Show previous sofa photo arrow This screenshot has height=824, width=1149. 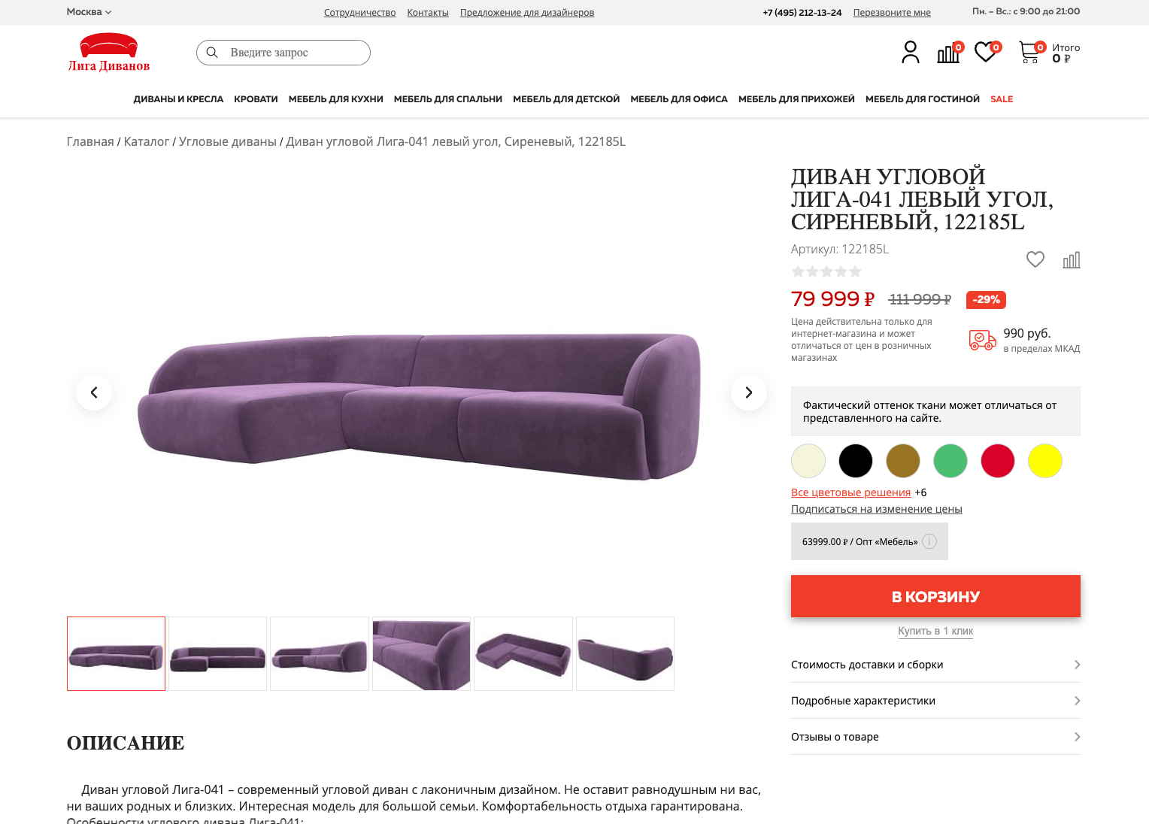(94, 392)
